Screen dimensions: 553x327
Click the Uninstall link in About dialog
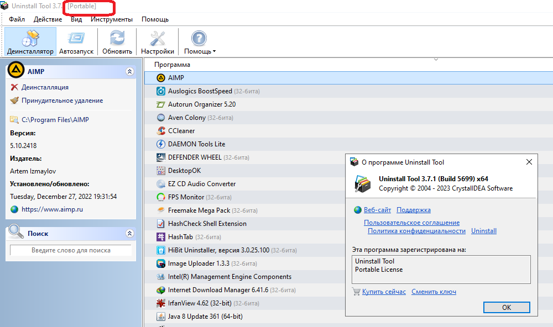point(484,231)
